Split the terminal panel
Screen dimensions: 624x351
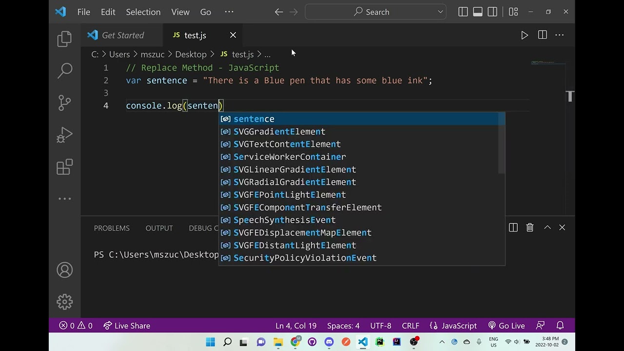pyautogui.click(x=513, y=228)
